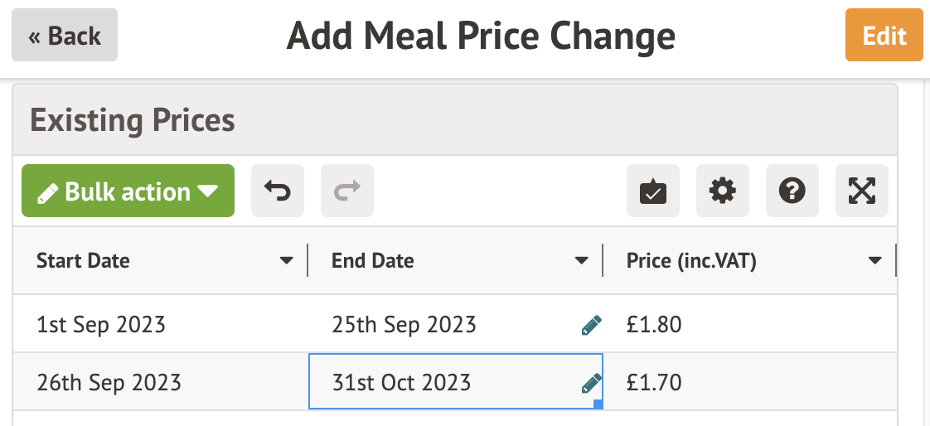Click the £1.70 price cell
The image size is (930, 426).
[655, 382]
